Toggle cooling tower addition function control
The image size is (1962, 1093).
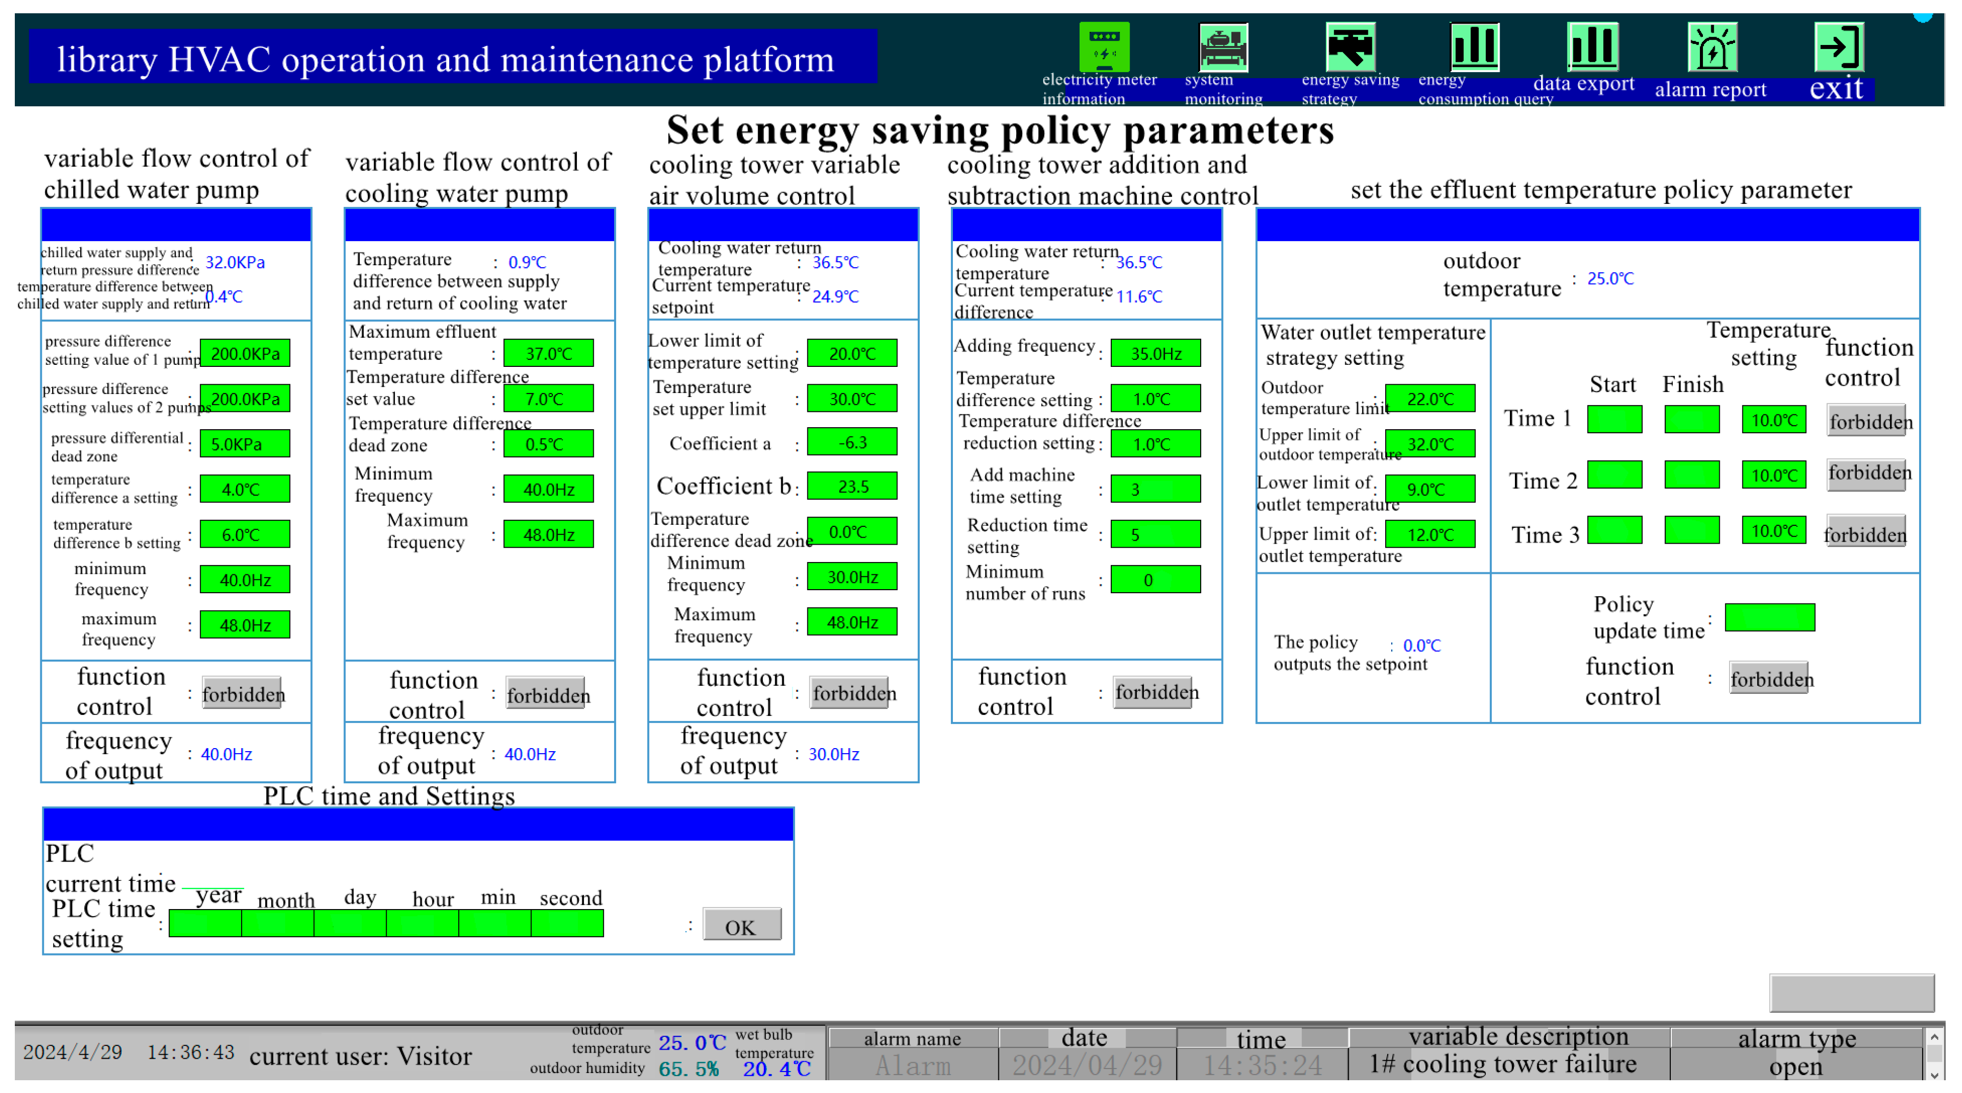click(1152, 692)
